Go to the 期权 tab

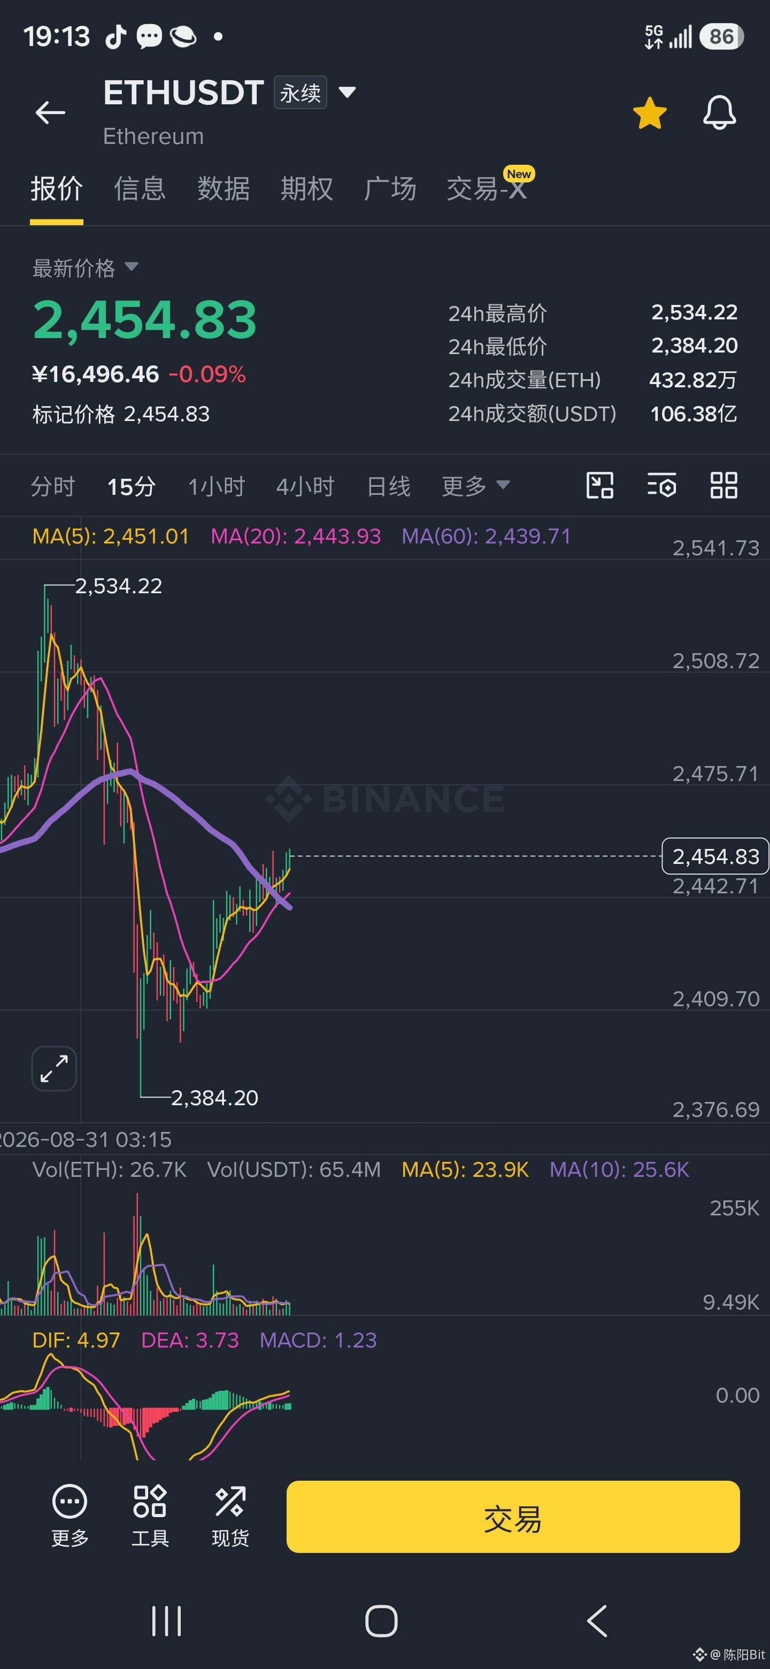pos(306,188)
